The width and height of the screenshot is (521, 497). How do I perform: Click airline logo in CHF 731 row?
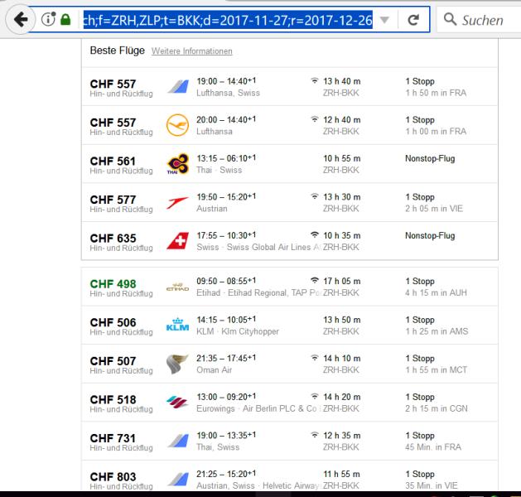tap(178, 441)
